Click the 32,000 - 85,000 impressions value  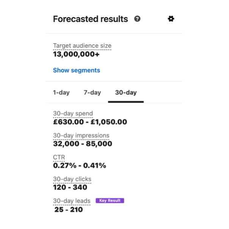point(83,144)
